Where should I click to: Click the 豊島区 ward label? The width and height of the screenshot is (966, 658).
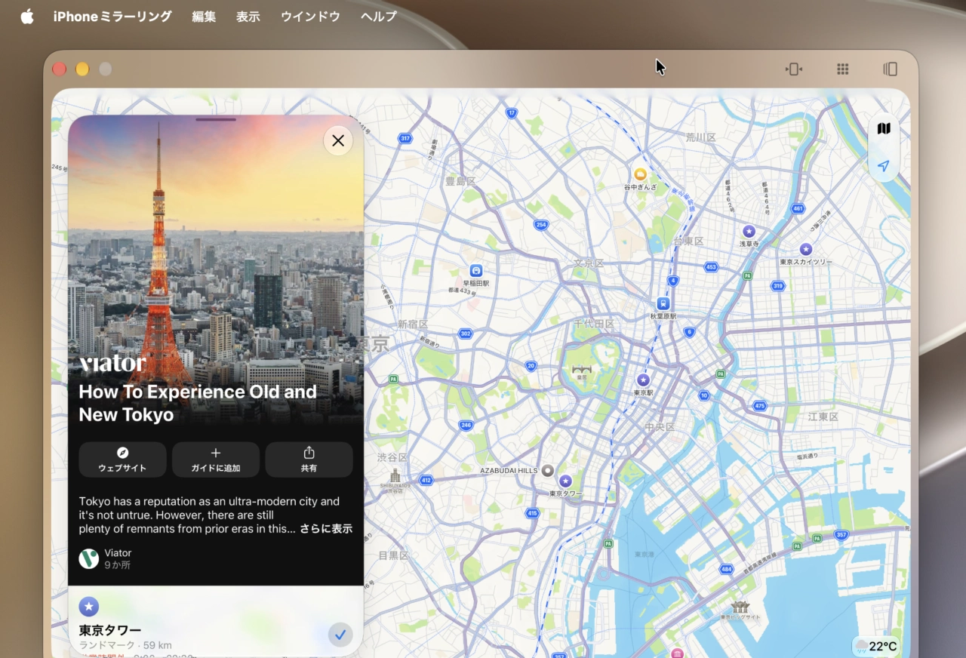click(460, 181)
